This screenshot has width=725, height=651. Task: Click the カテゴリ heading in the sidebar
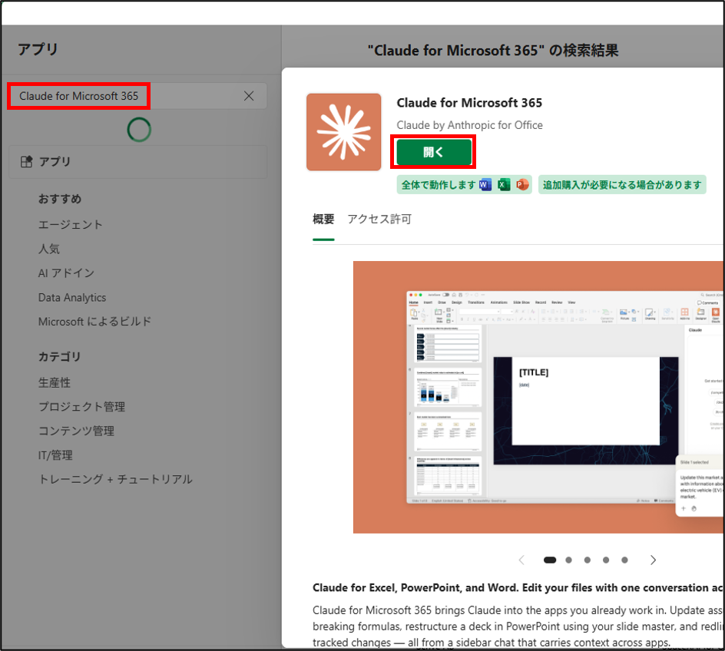point(60,357)
